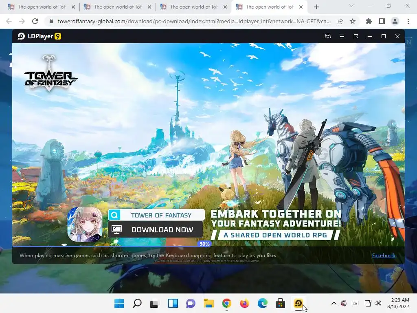Open Chrome three-dot menu
The width and height of the screenshot is (417, 313).
pyautogui.click(x=408, y=21)
